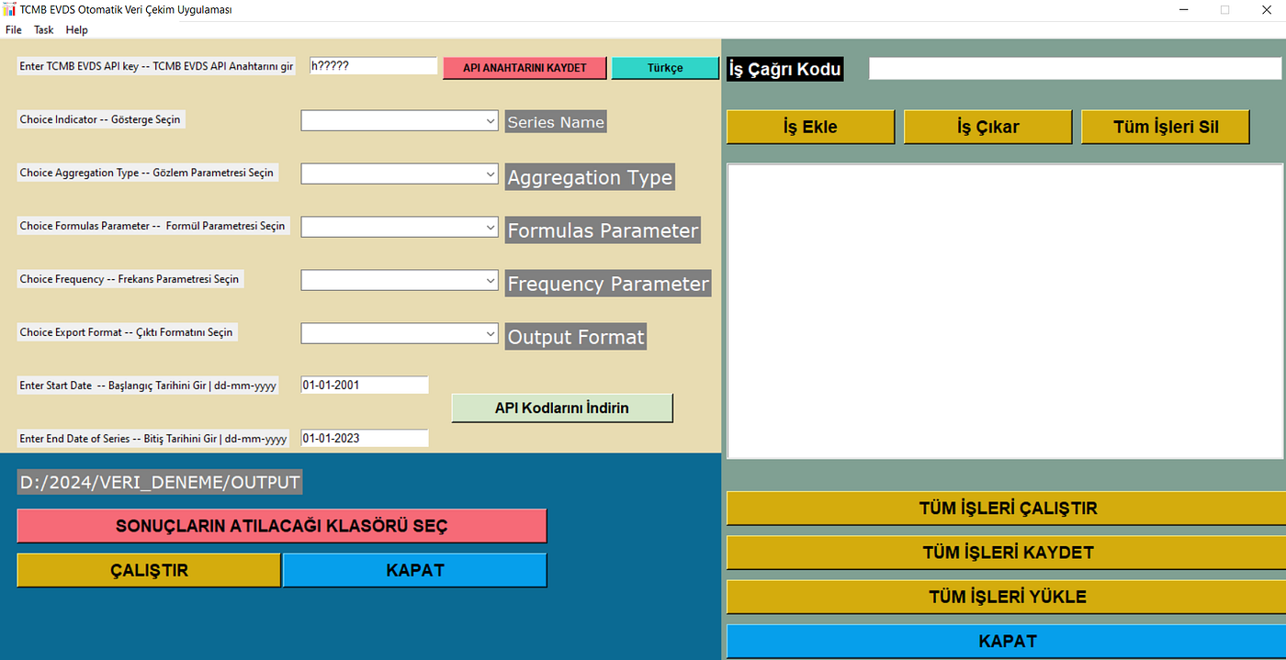This screenshot has height=660, width=1286.
Task: Open the Help menu
Action: [77, 30]
